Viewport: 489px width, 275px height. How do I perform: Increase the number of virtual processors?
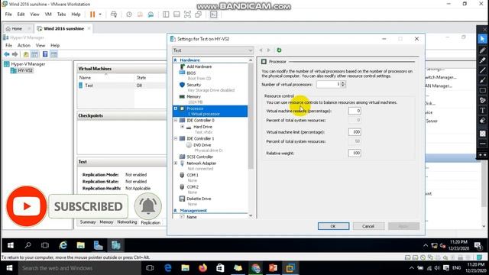[343, 82]
